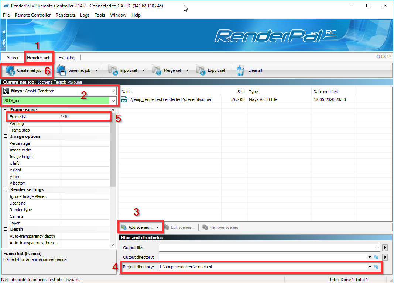This screenshot has width=394, height=283.
Task: Open the Maya Arnold Renderer dropdown
Action: [x=113, y=91]
